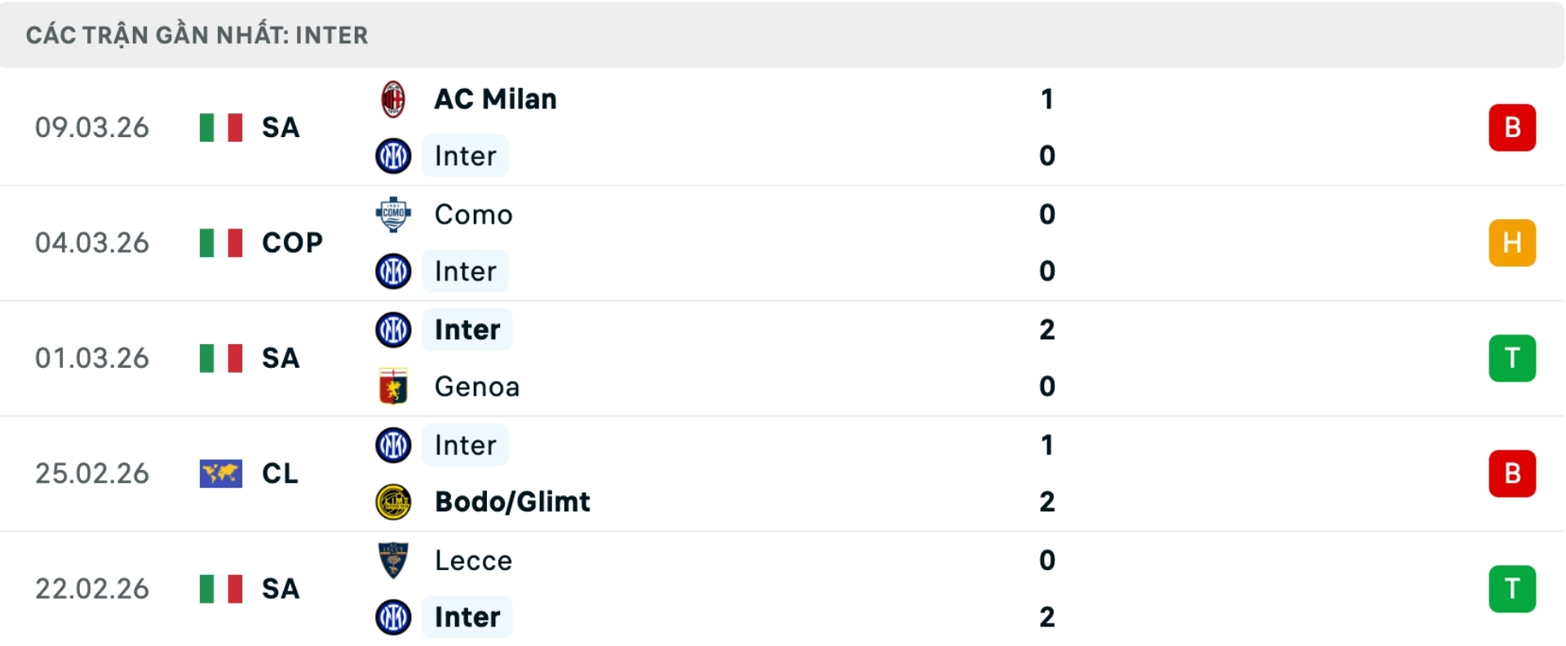Image resolution: width=1566 pixels, height=646 pixels.
Task: Click the highlighted Inter name in Genoa match
Action: tap(466, 330)
